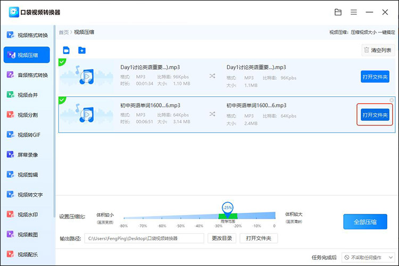Click 更改目录 to change output path
Viewport: 399px width, 266px height.
222,238
